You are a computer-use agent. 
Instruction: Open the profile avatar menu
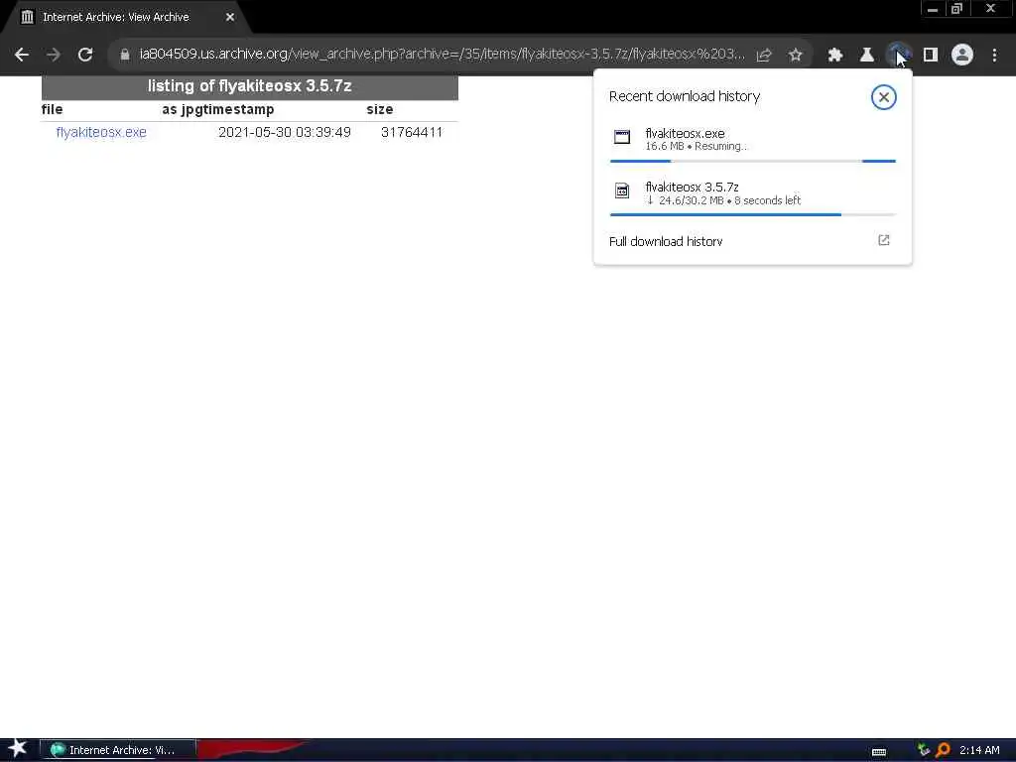pyautogui.click(x=962, y=56)
